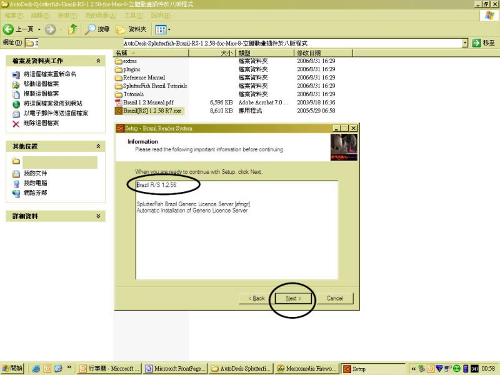
Task: Click the green Back arrow in Explorer toolbar
Action: [8, 29]
